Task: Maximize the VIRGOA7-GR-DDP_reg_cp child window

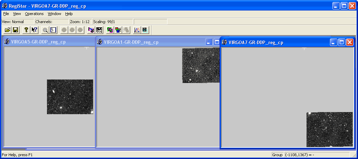Action: tap(342, 42)
